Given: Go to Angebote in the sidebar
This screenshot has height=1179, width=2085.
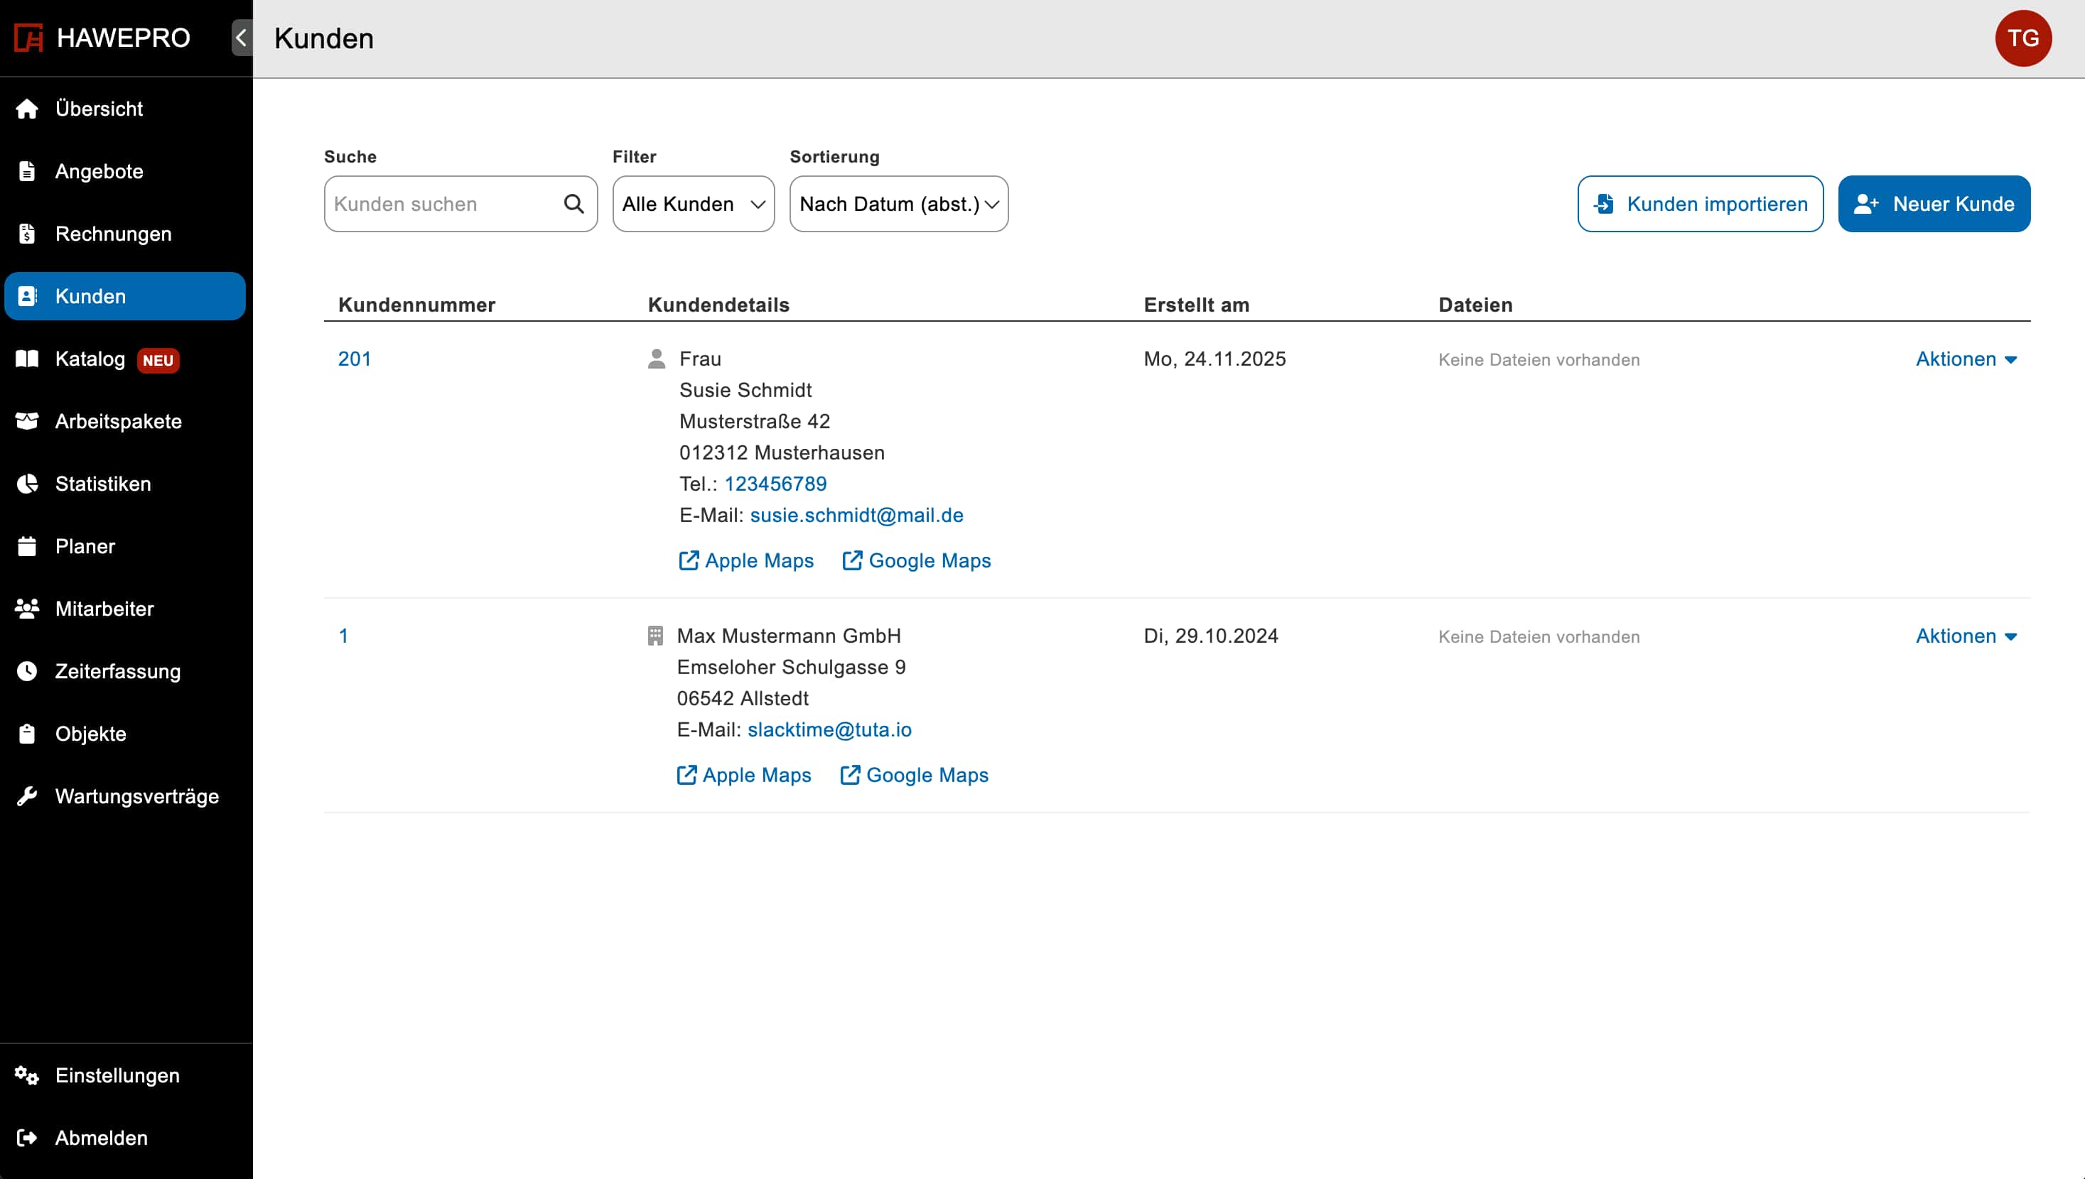Looking at the screenshot, I should click(99, 172).
